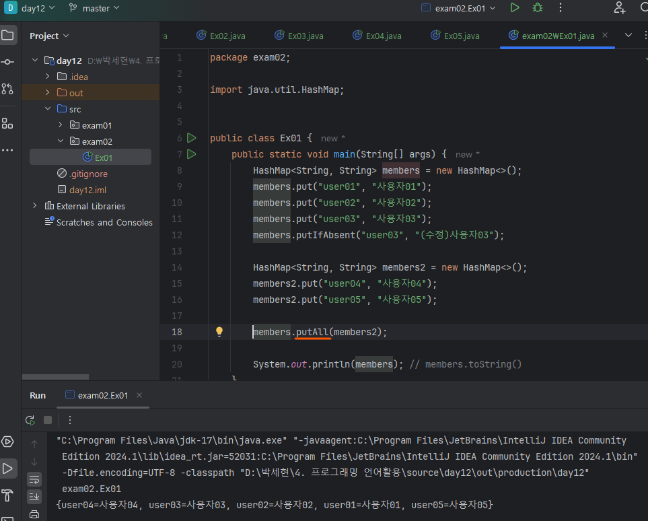Click the green Run button in the top toolbar
Screen dimensions: 648x521
(515, 8)
